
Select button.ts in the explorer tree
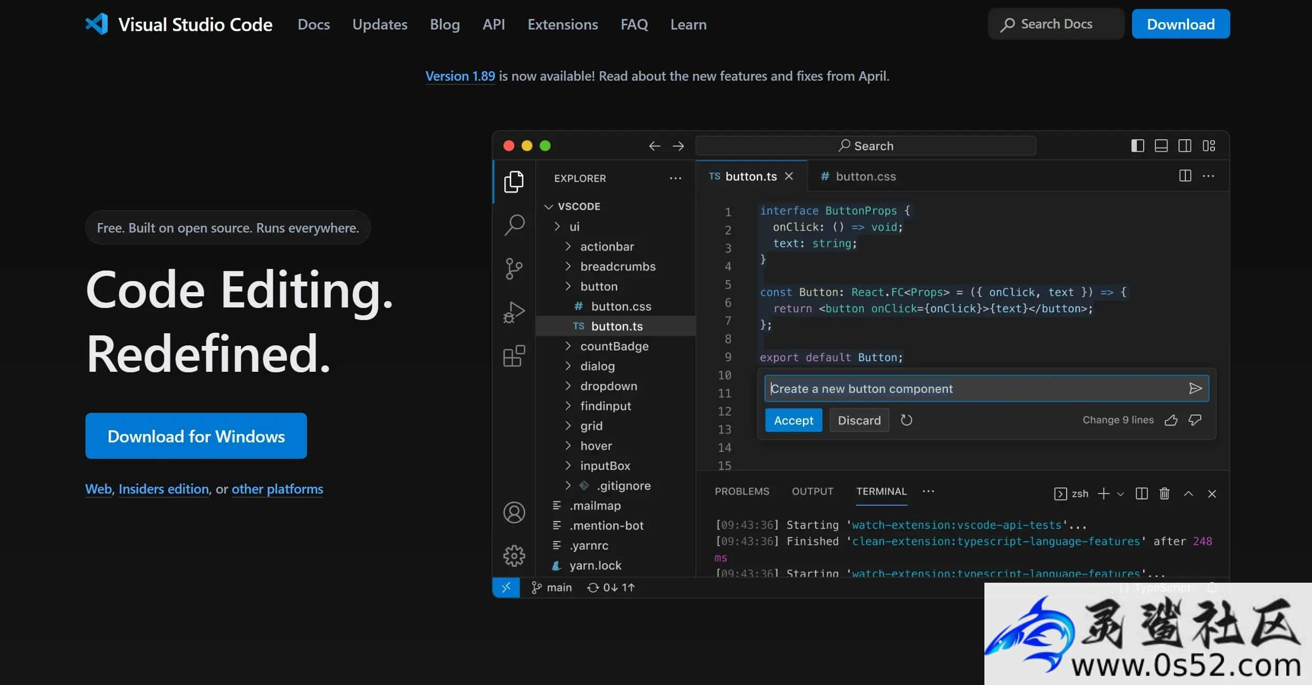(x=616, y=326)
